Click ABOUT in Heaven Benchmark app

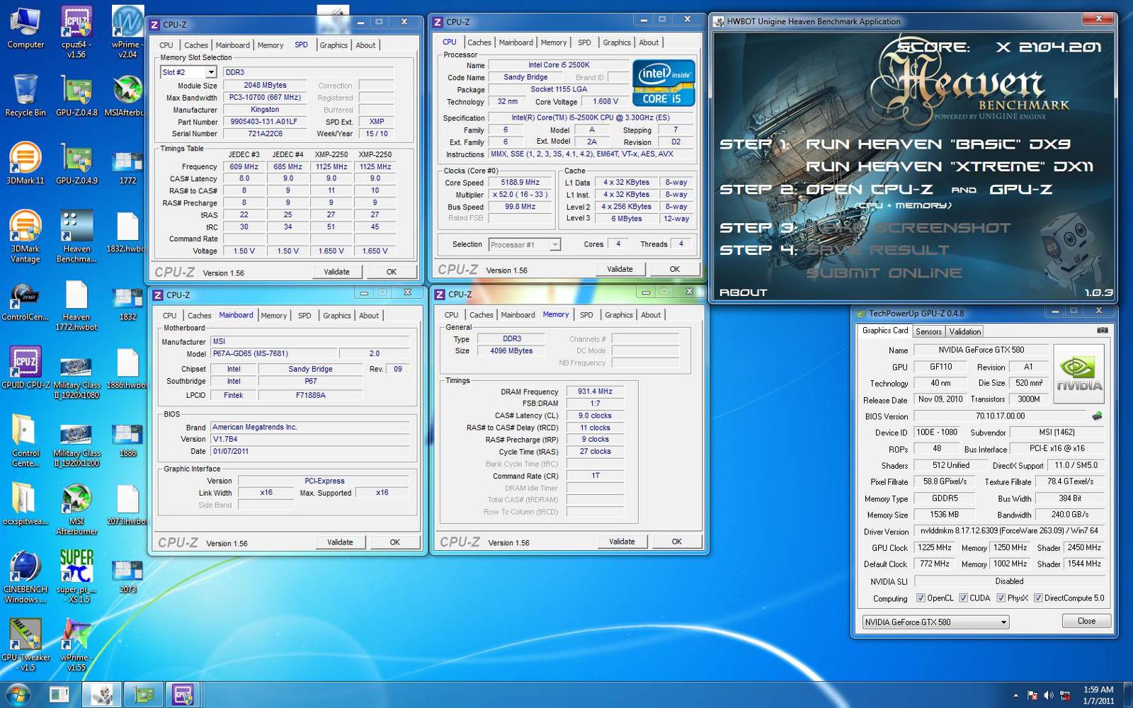point(743,292)
